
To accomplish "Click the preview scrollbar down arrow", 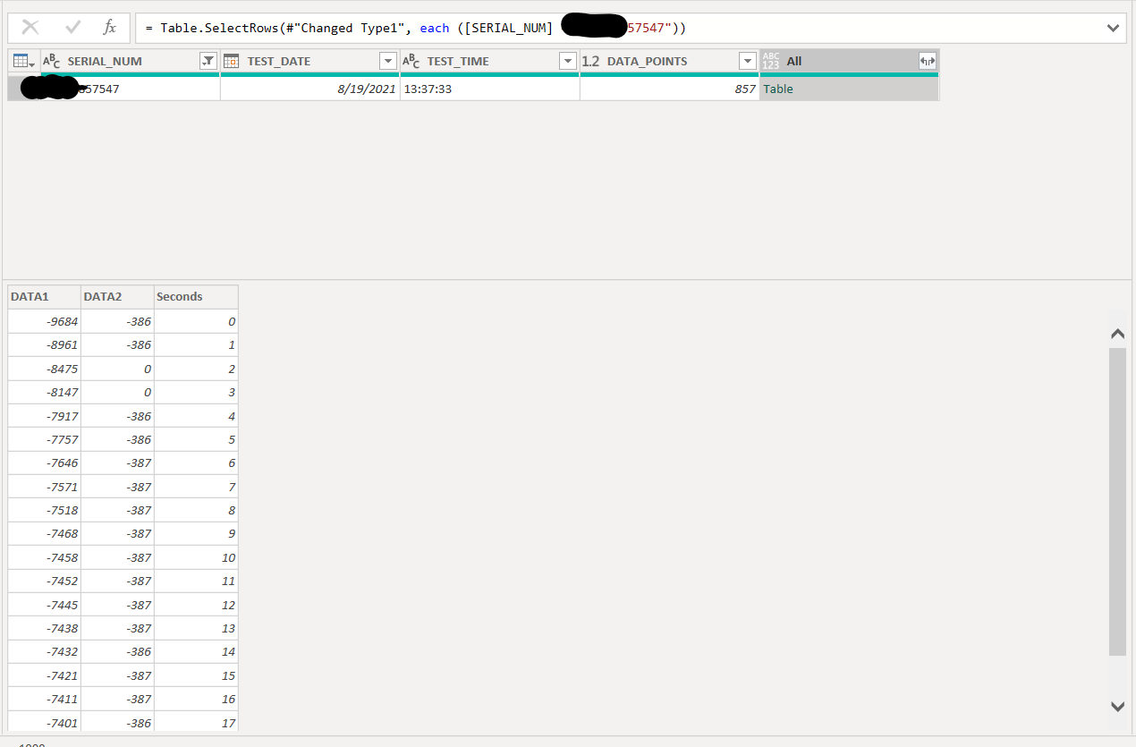I will [1117, 706].
